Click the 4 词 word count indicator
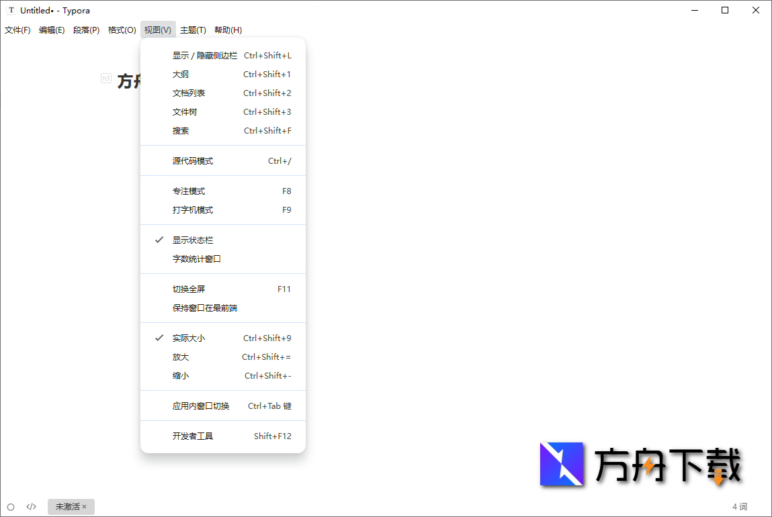772x517 pixels. [740, 507]
